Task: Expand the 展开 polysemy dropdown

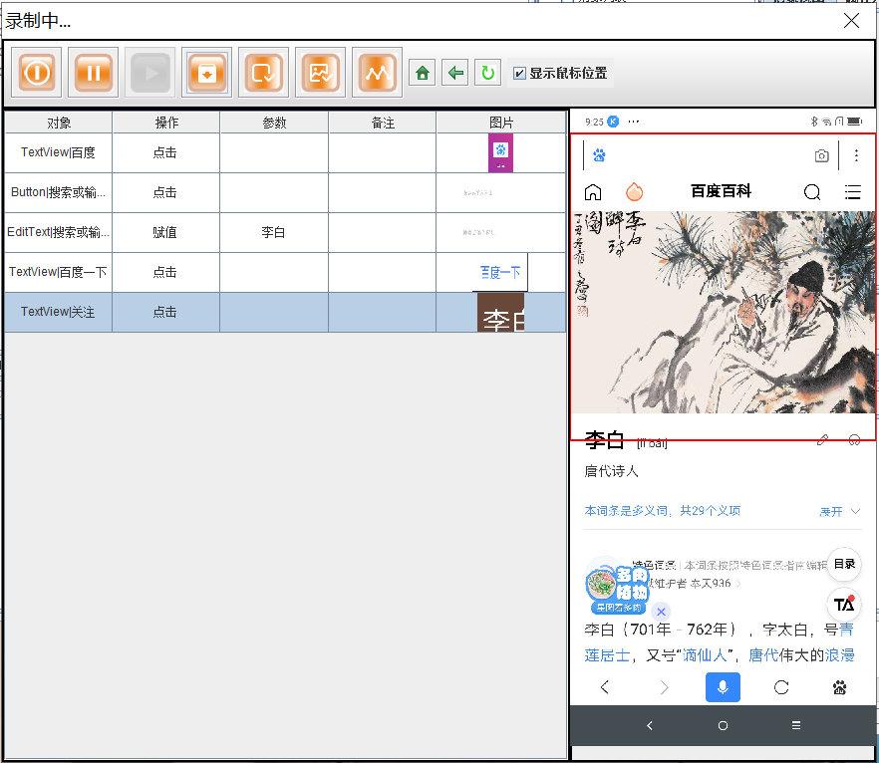Action: [x=839, y=511]
